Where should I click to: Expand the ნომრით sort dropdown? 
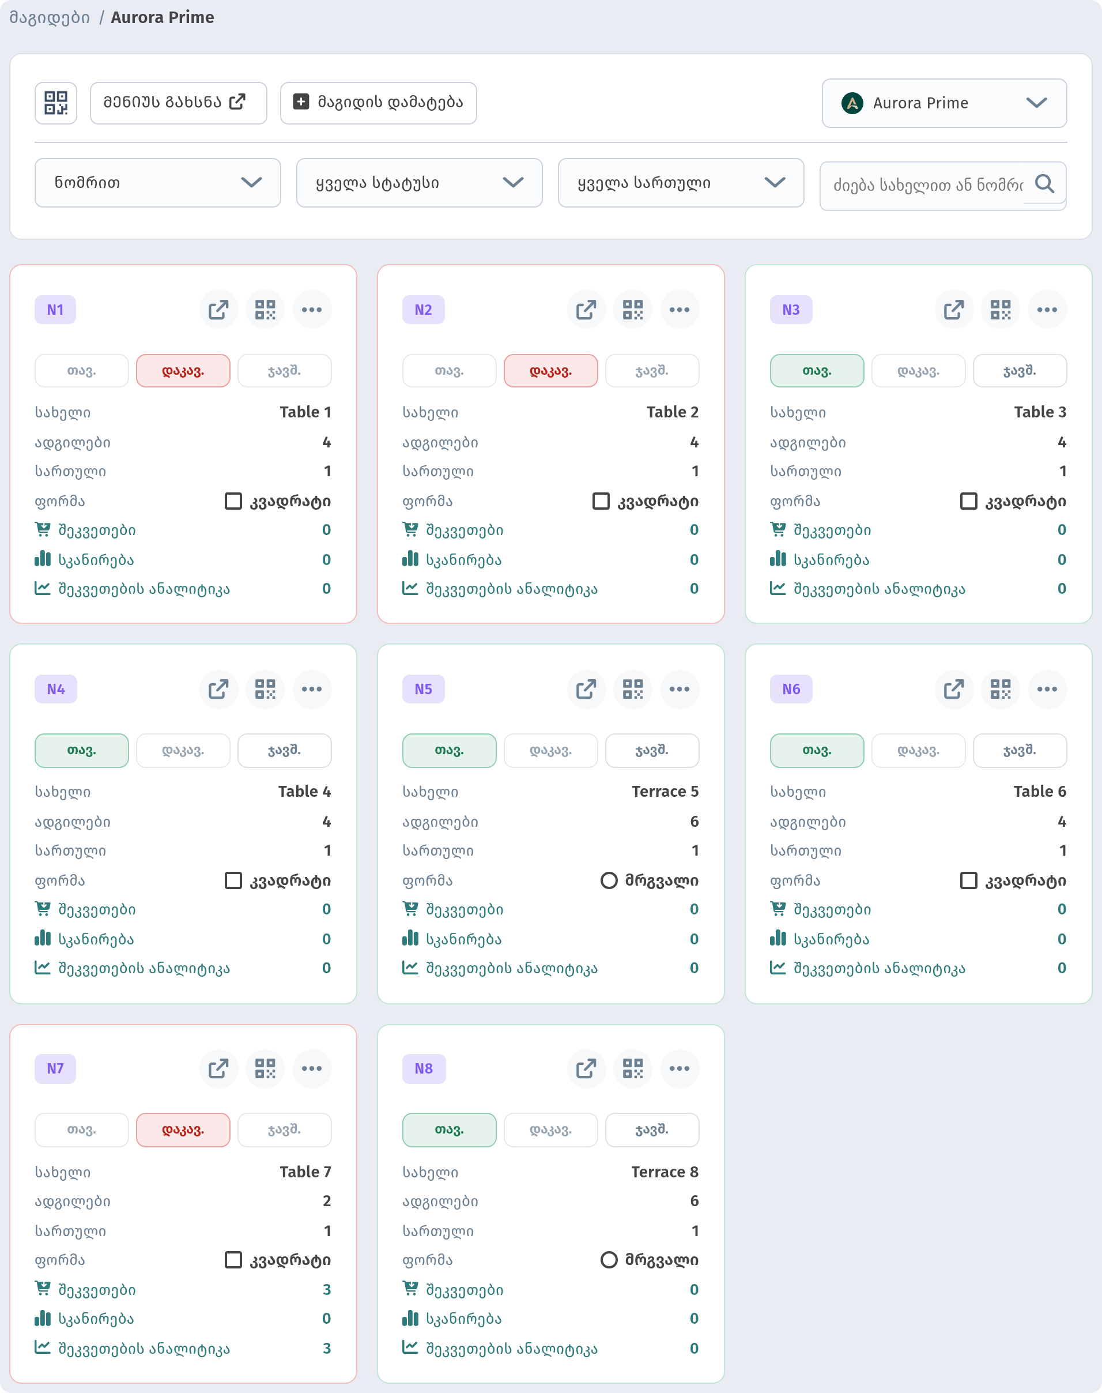pos(157,183)
